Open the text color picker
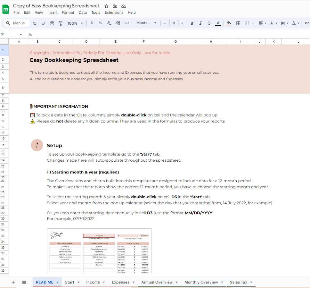The height and width of the screenshot is (288, 310). coord(218,23)
